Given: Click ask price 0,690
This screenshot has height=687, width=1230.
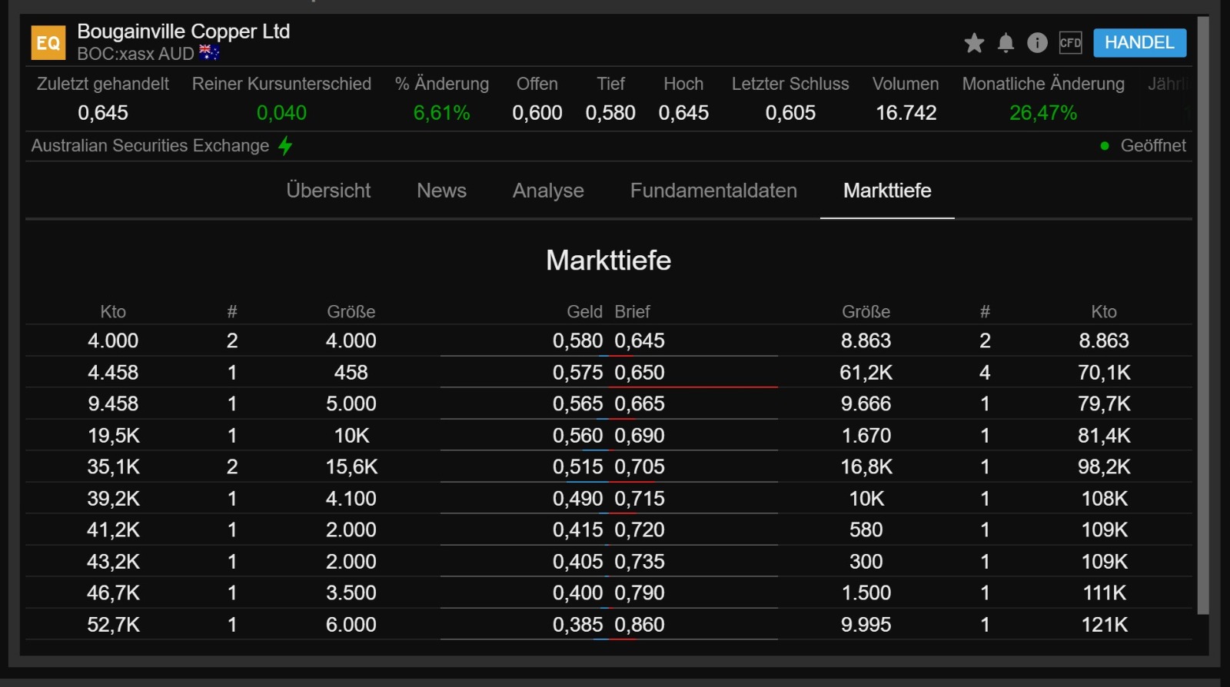Looking at the screenshot, I should tap(640, 436).
